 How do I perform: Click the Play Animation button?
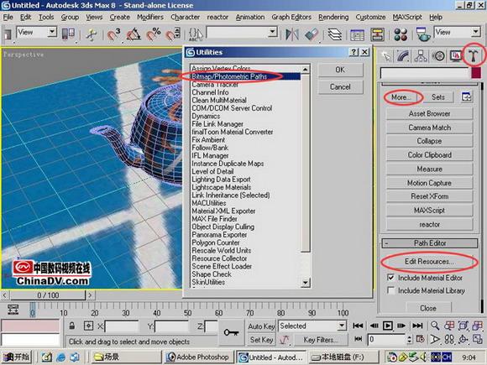388,326
